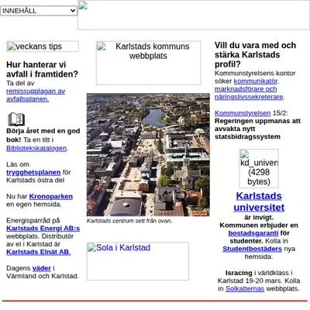Image resolution: width=310 pixels, height=310 pixels.
Task: Open the Solkatternas link
Action: 245,288
